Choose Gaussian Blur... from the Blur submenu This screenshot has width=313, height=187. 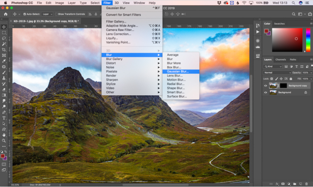[x=178, y=71]
